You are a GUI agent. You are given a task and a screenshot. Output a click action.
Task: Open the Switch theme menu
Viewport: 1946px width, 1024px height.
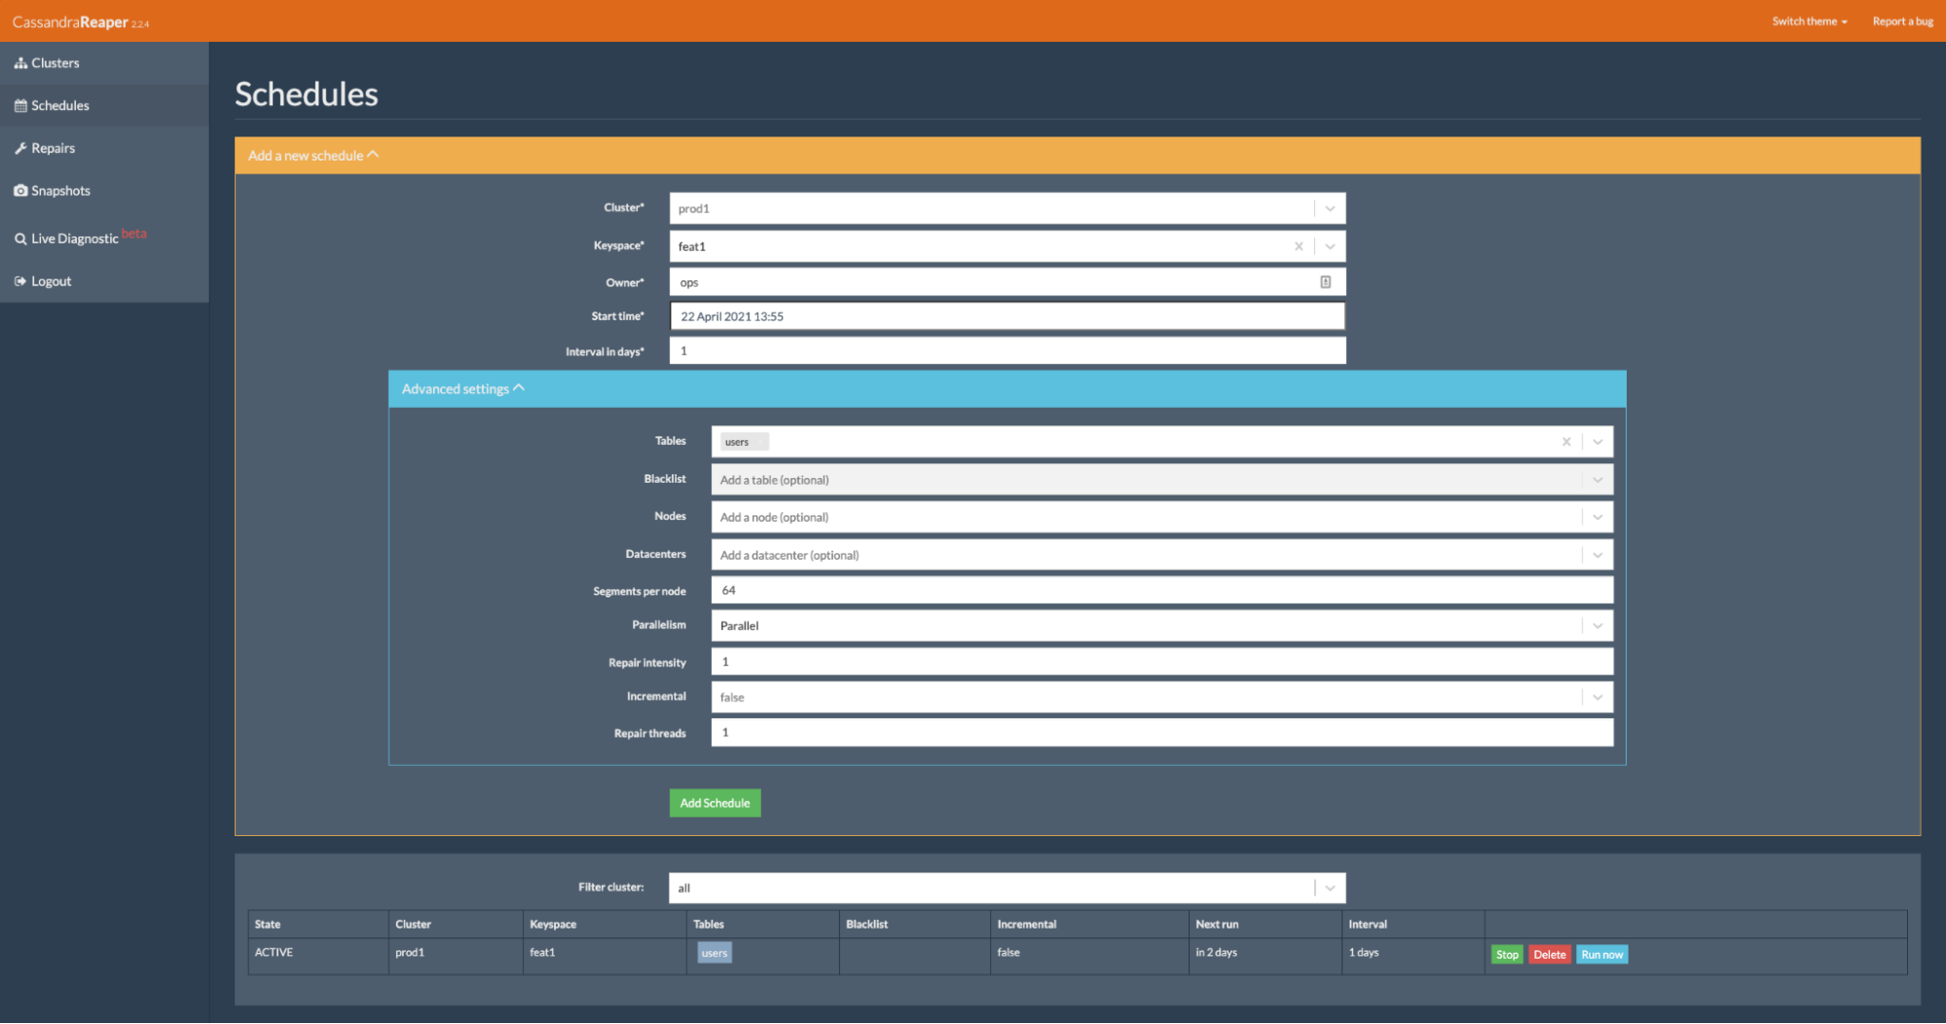[1809, 21]
